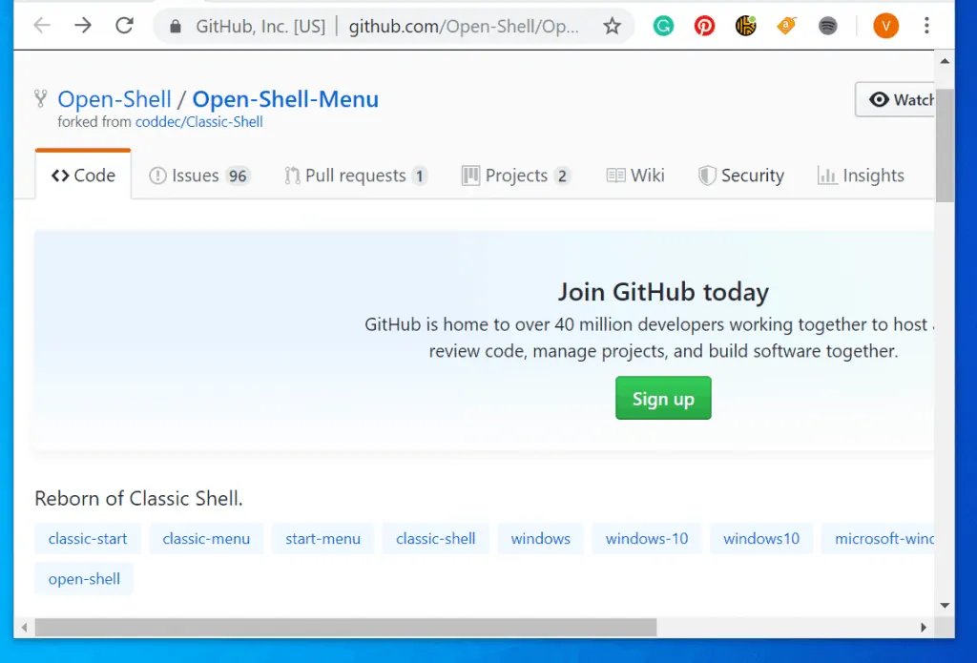The height and width of the screenshot is (663, 977).
Task: Open the Security tab
Action: (x=741, y=176)
